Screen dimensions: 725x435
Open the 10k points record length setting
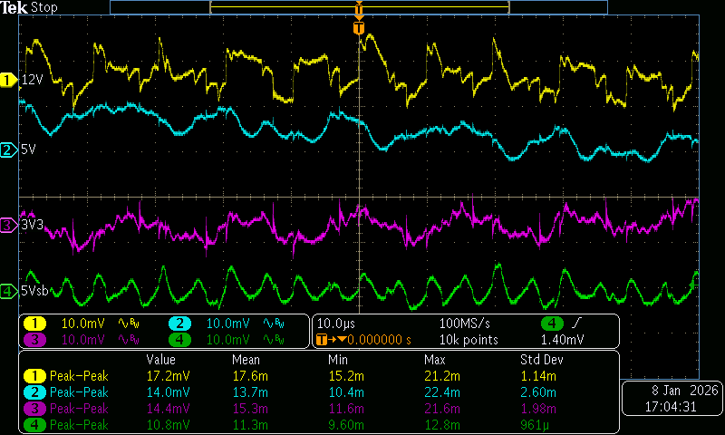click(469, 340)
